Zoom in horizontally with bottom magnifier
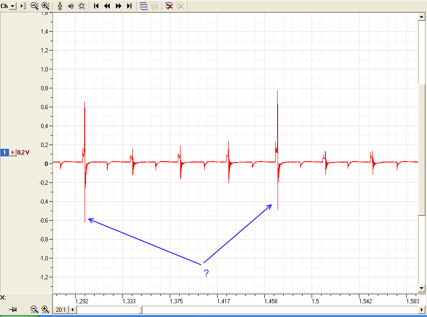The image size is (427, 317). (45, 309)
